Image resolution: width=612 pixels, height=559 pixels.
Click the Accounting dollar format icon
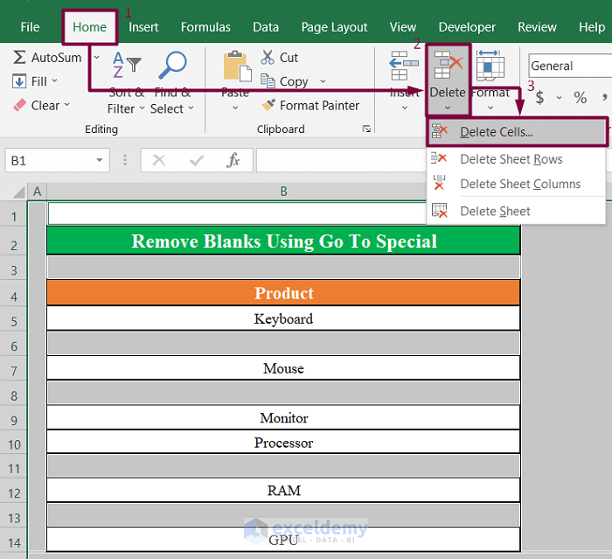(x=539, y=97)
